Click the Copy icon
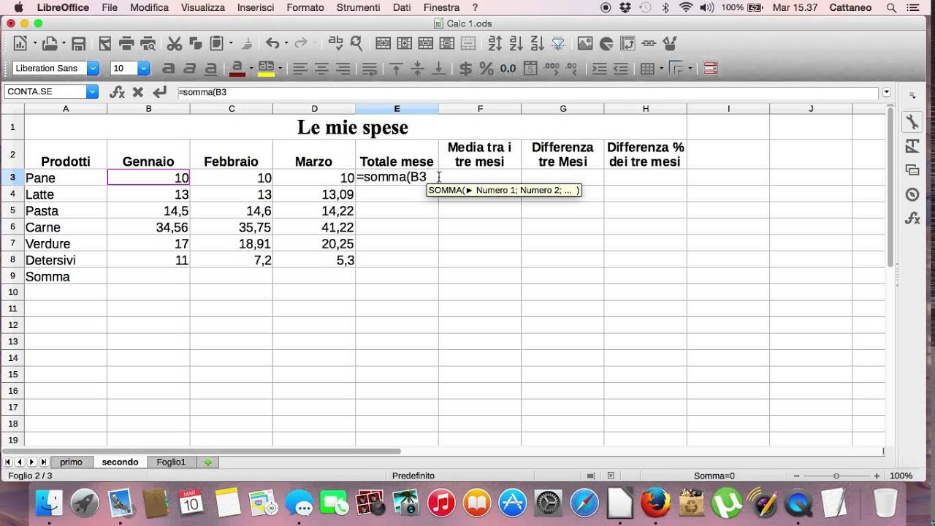 196,44
